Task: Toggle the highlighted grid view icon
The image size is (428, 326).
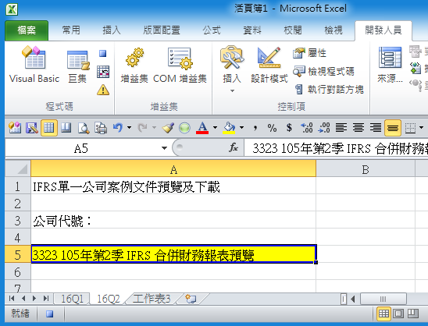Action: coord(49,128)
